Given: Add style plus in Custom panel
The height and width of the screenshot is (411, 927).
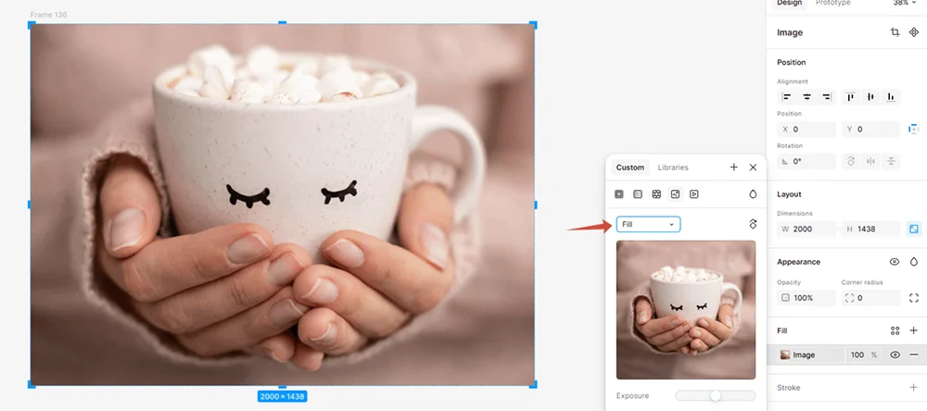Looking at the screenshot, I should (x=733, y=168).
